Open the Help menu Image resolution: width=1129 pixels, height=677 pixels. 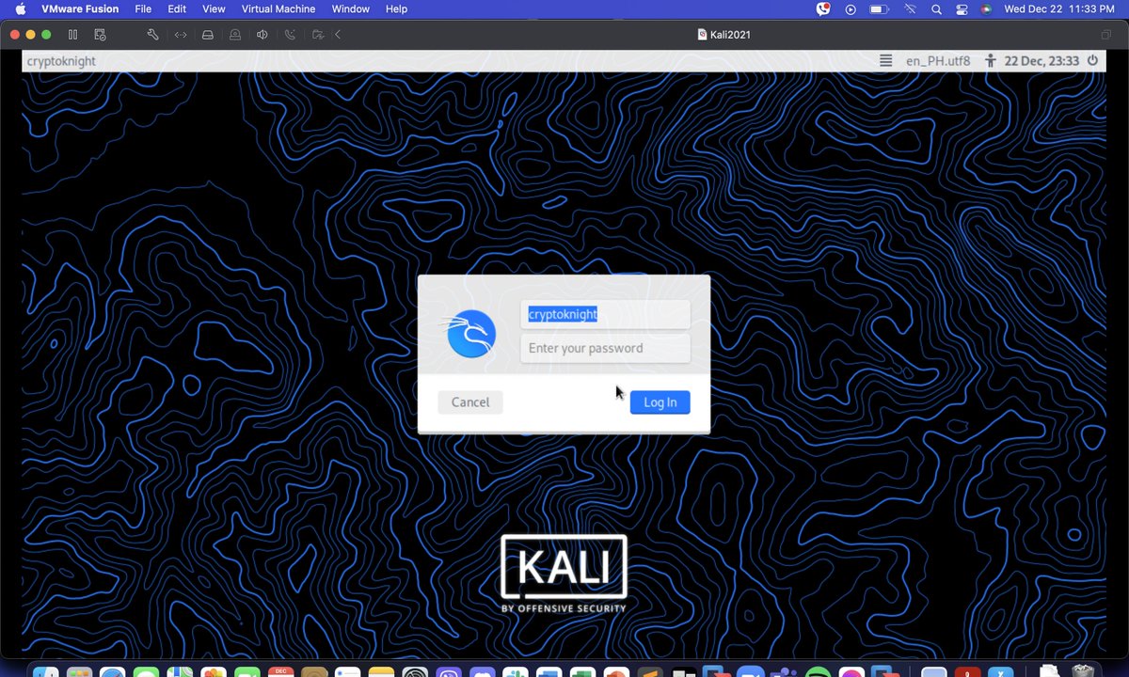[x=396, y=8]
